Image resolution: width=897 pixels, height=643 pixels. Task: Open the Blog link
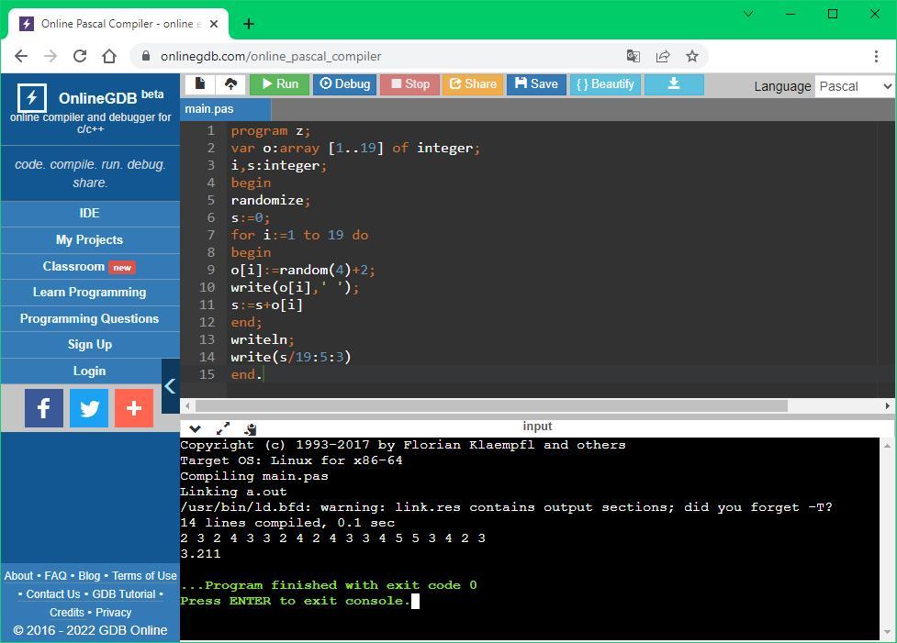89,576
